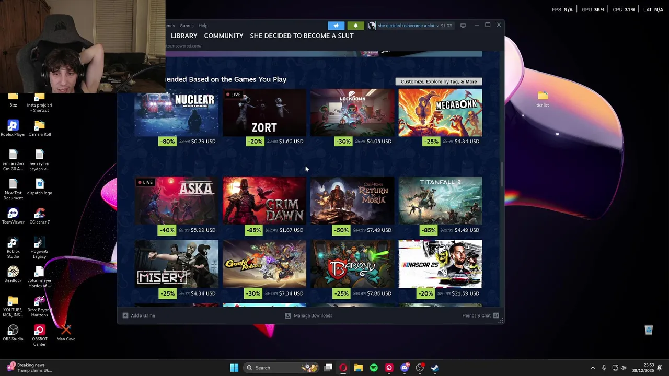The width and height of the screenshot is (669, 376).
Task: Open the Return to Moria capsule
Action: coord(352,201)
